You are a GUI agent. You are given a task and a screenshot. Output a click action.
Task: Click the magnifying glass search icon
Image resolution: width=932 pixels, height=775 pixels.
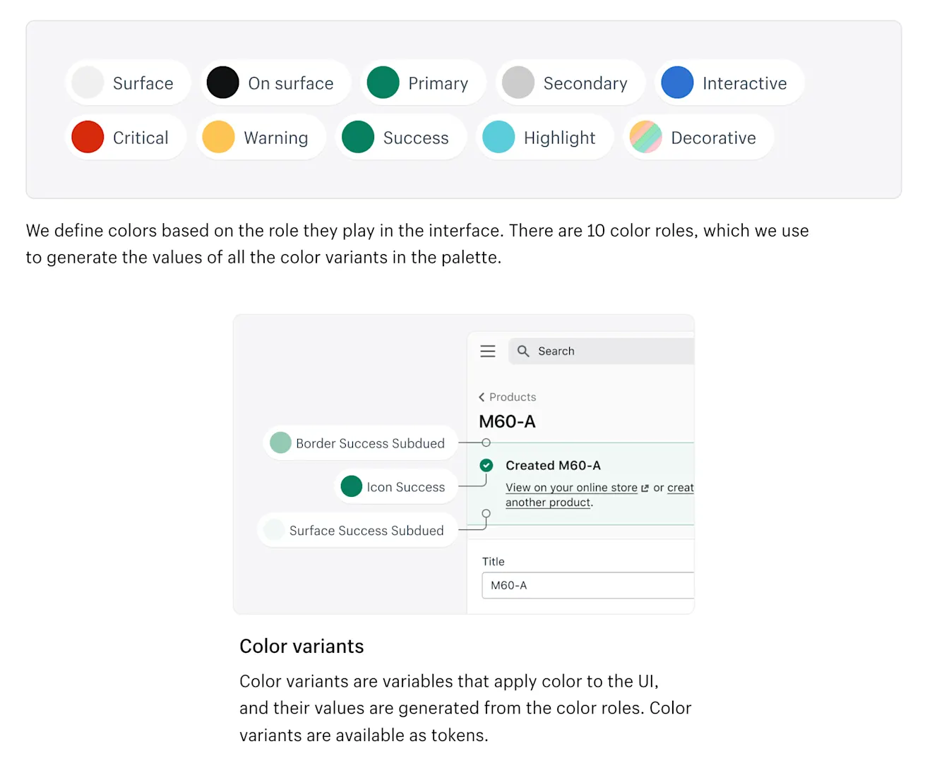(523, 351)
